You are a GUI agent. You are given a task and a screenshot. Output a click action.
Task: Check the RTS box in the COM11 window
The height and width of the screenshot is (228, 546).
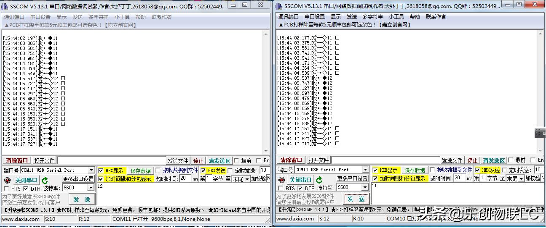(6, 189)
